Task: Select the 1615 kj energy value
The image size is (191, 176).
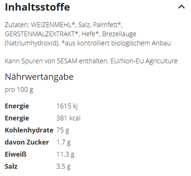Action: [67, 106]
